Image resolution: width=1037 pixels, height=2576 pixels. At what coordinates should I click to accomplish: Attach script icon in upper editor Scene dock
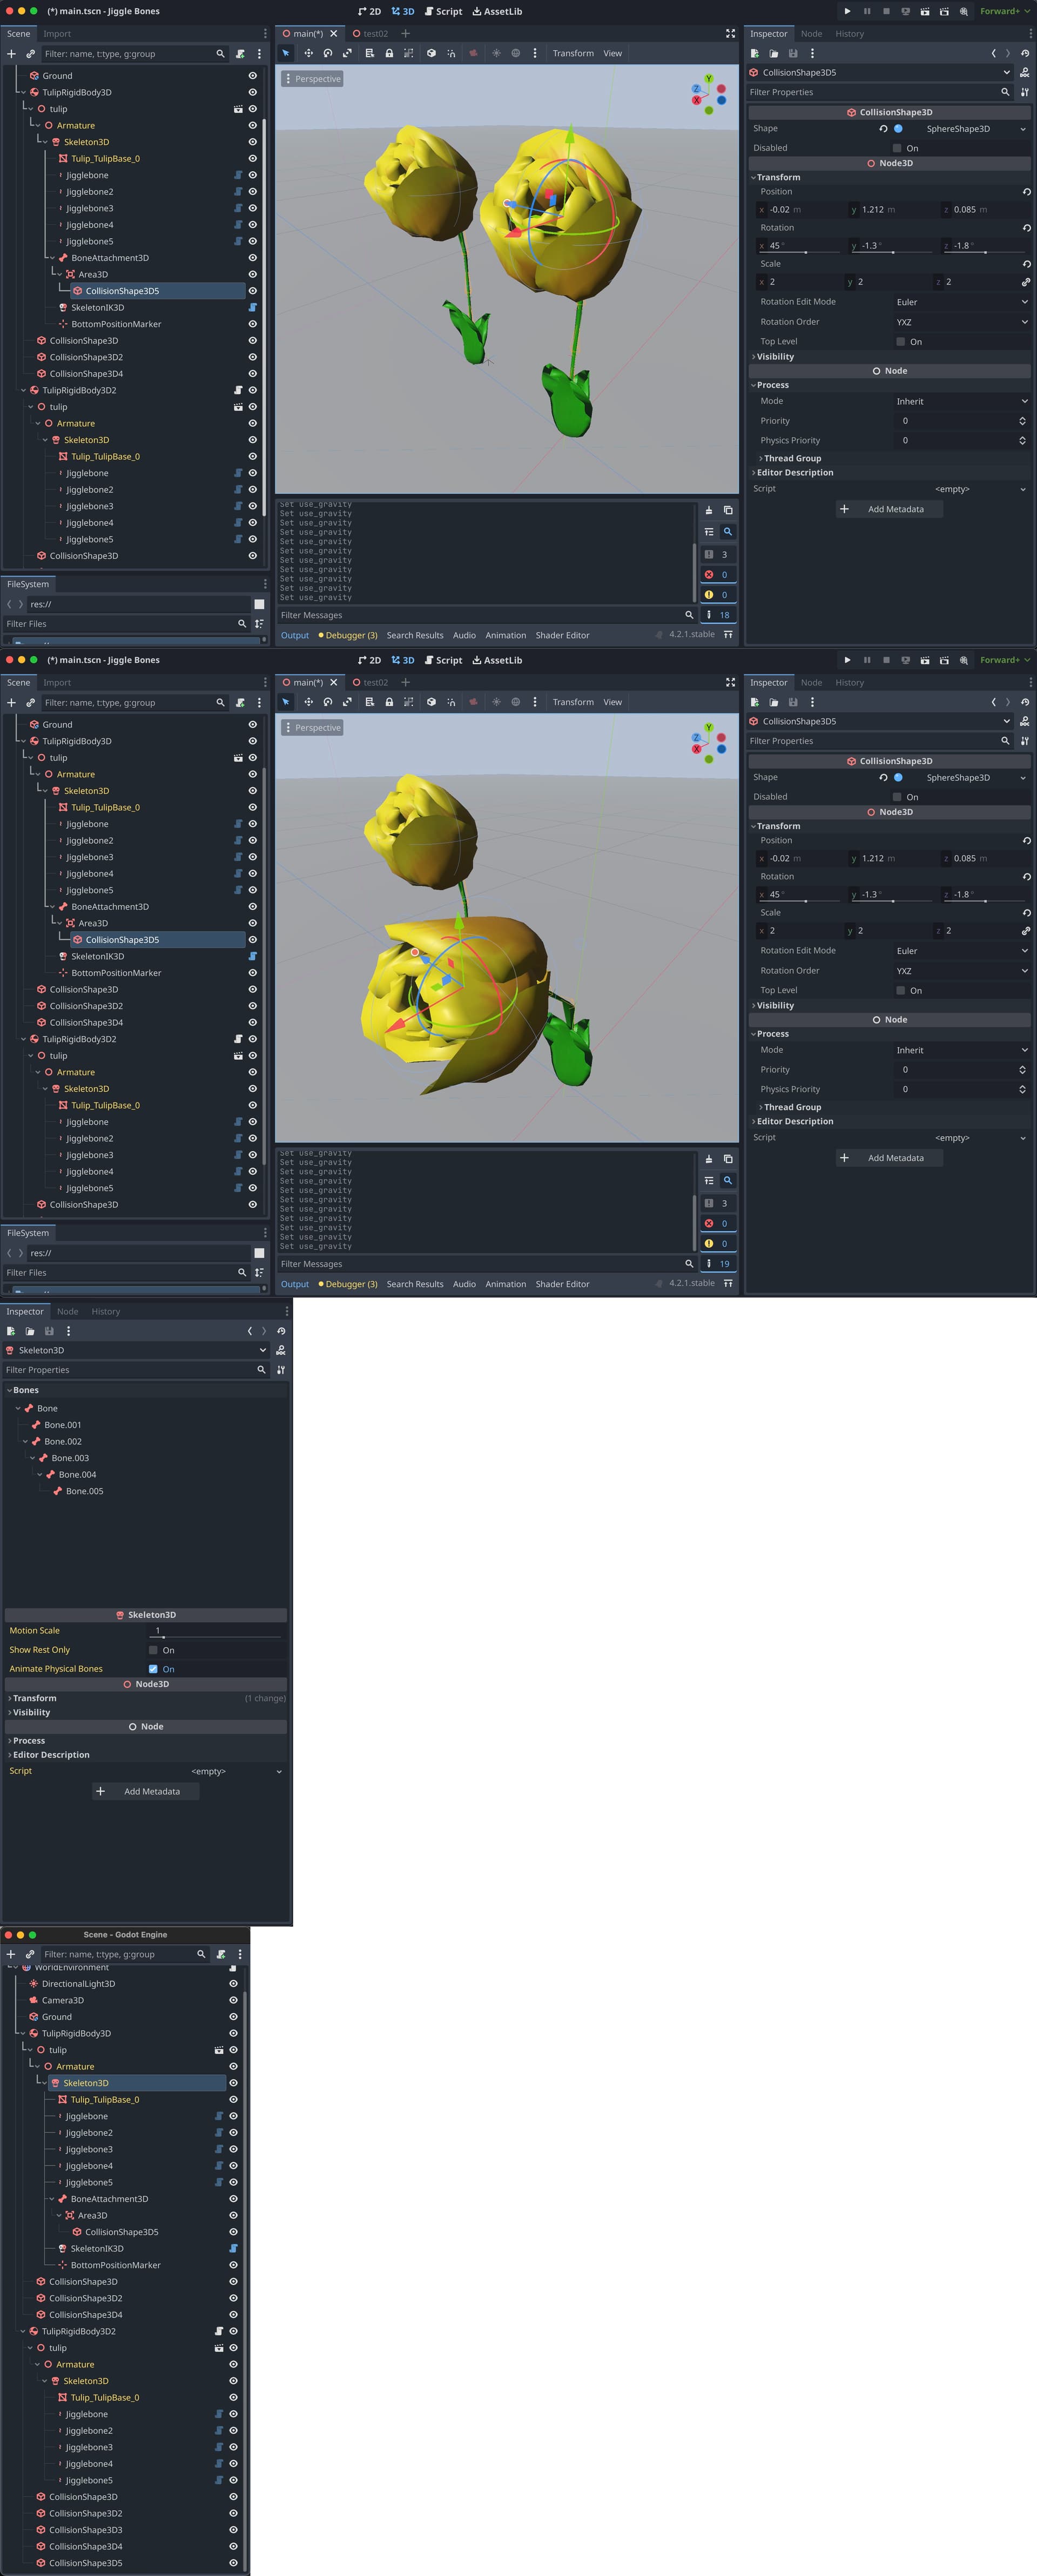[240, 54]
